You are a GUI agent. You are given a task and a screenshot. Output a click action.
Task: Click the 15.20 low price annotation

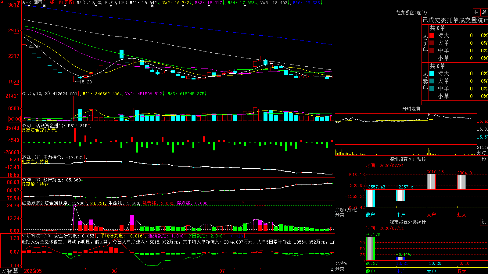85,82
